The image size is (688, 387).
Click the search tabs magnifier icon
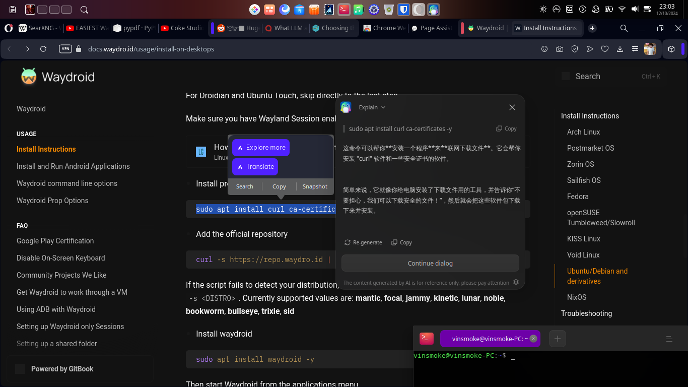pos(624,28)
